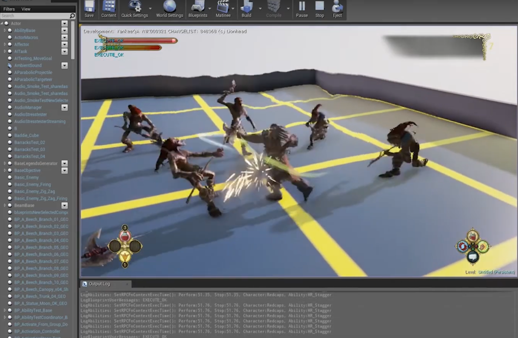Select the Basic_Enemy_Firing class

coord(32,184)
